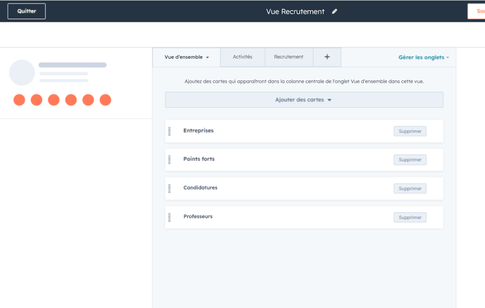
Task: Click Supprimer for the Professeurs card
Action: tap(410, 217)
